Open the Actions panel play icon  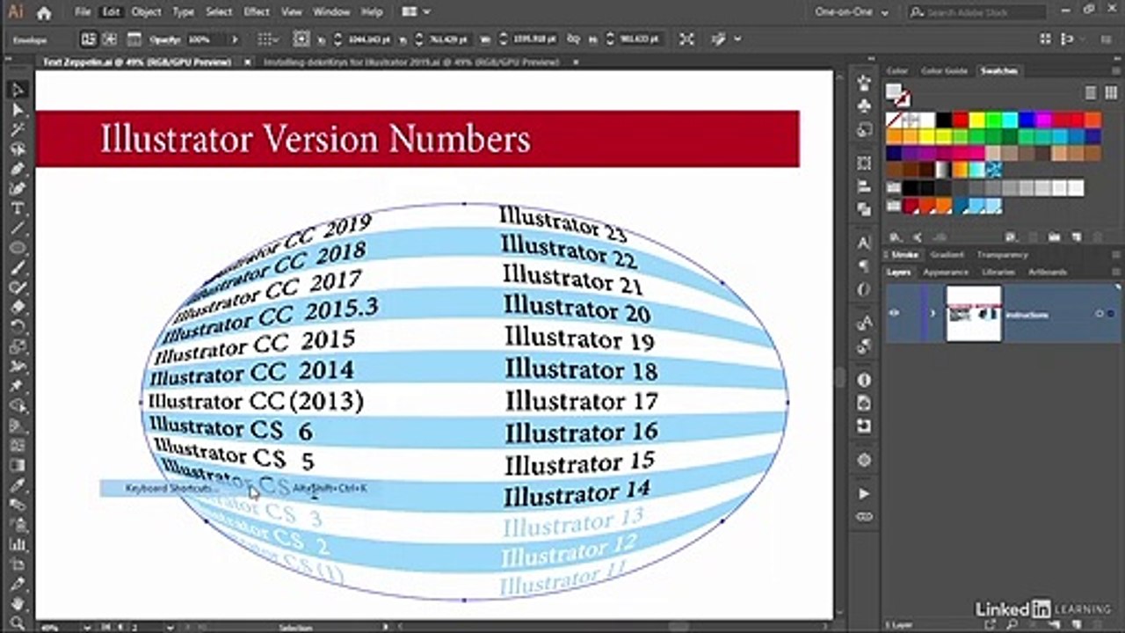pyautogui.click(x=864, y=494)
